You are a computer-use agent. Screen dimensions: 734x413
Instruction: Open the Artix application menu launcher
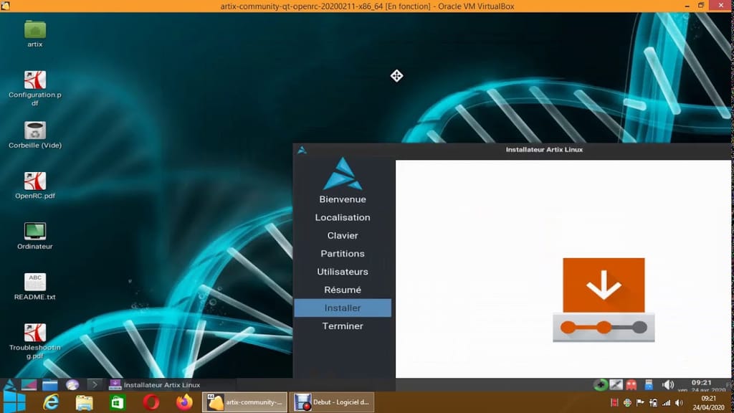click(x=9, y=385)
